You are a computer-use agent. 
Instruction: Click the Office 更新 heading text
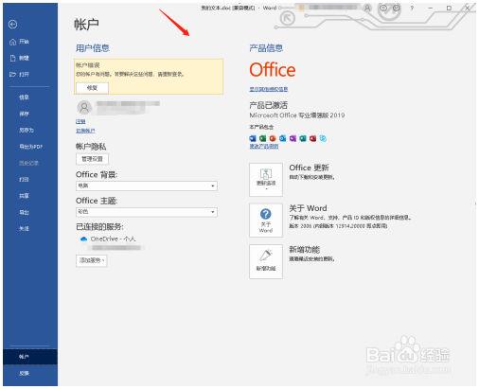(309, 168)
